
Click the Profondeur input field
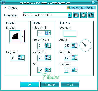tap(41, 46)
